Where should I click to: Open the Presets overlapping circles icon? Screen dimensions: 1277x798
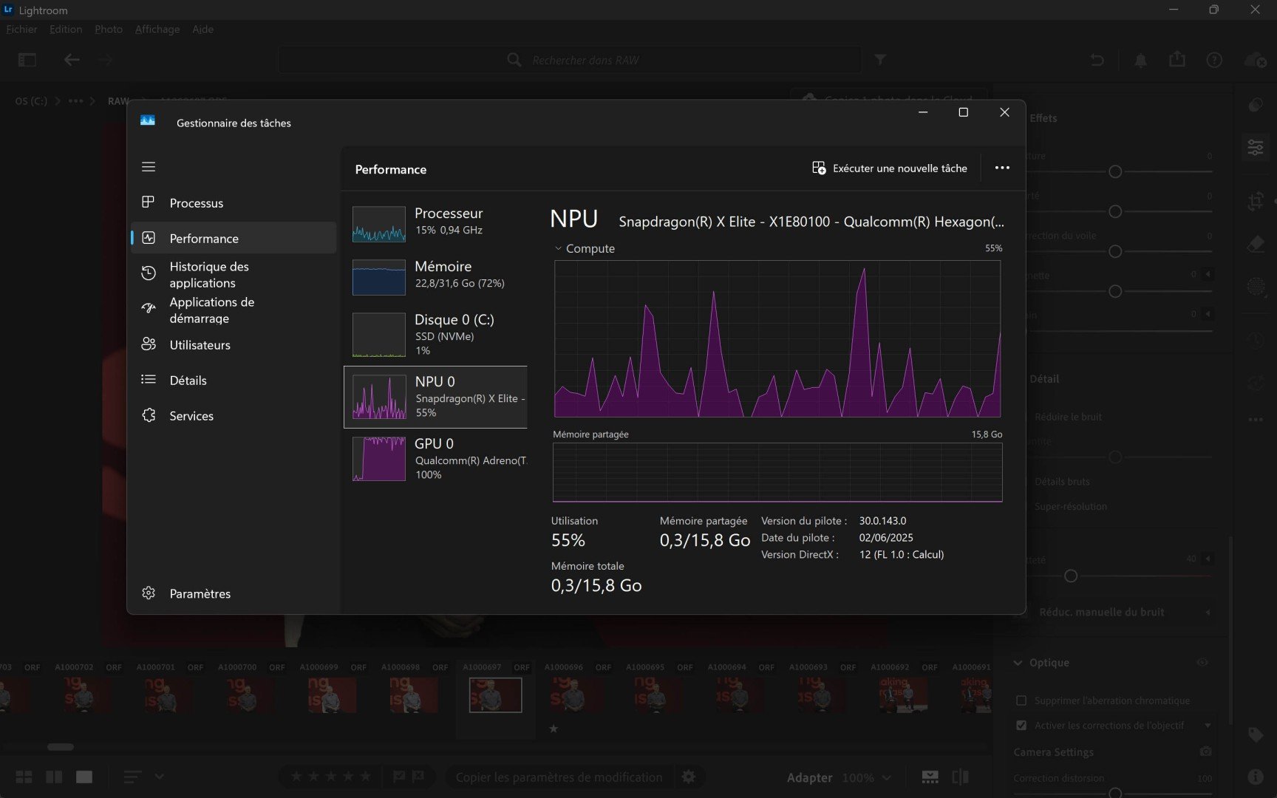(x=1256, y=106)
